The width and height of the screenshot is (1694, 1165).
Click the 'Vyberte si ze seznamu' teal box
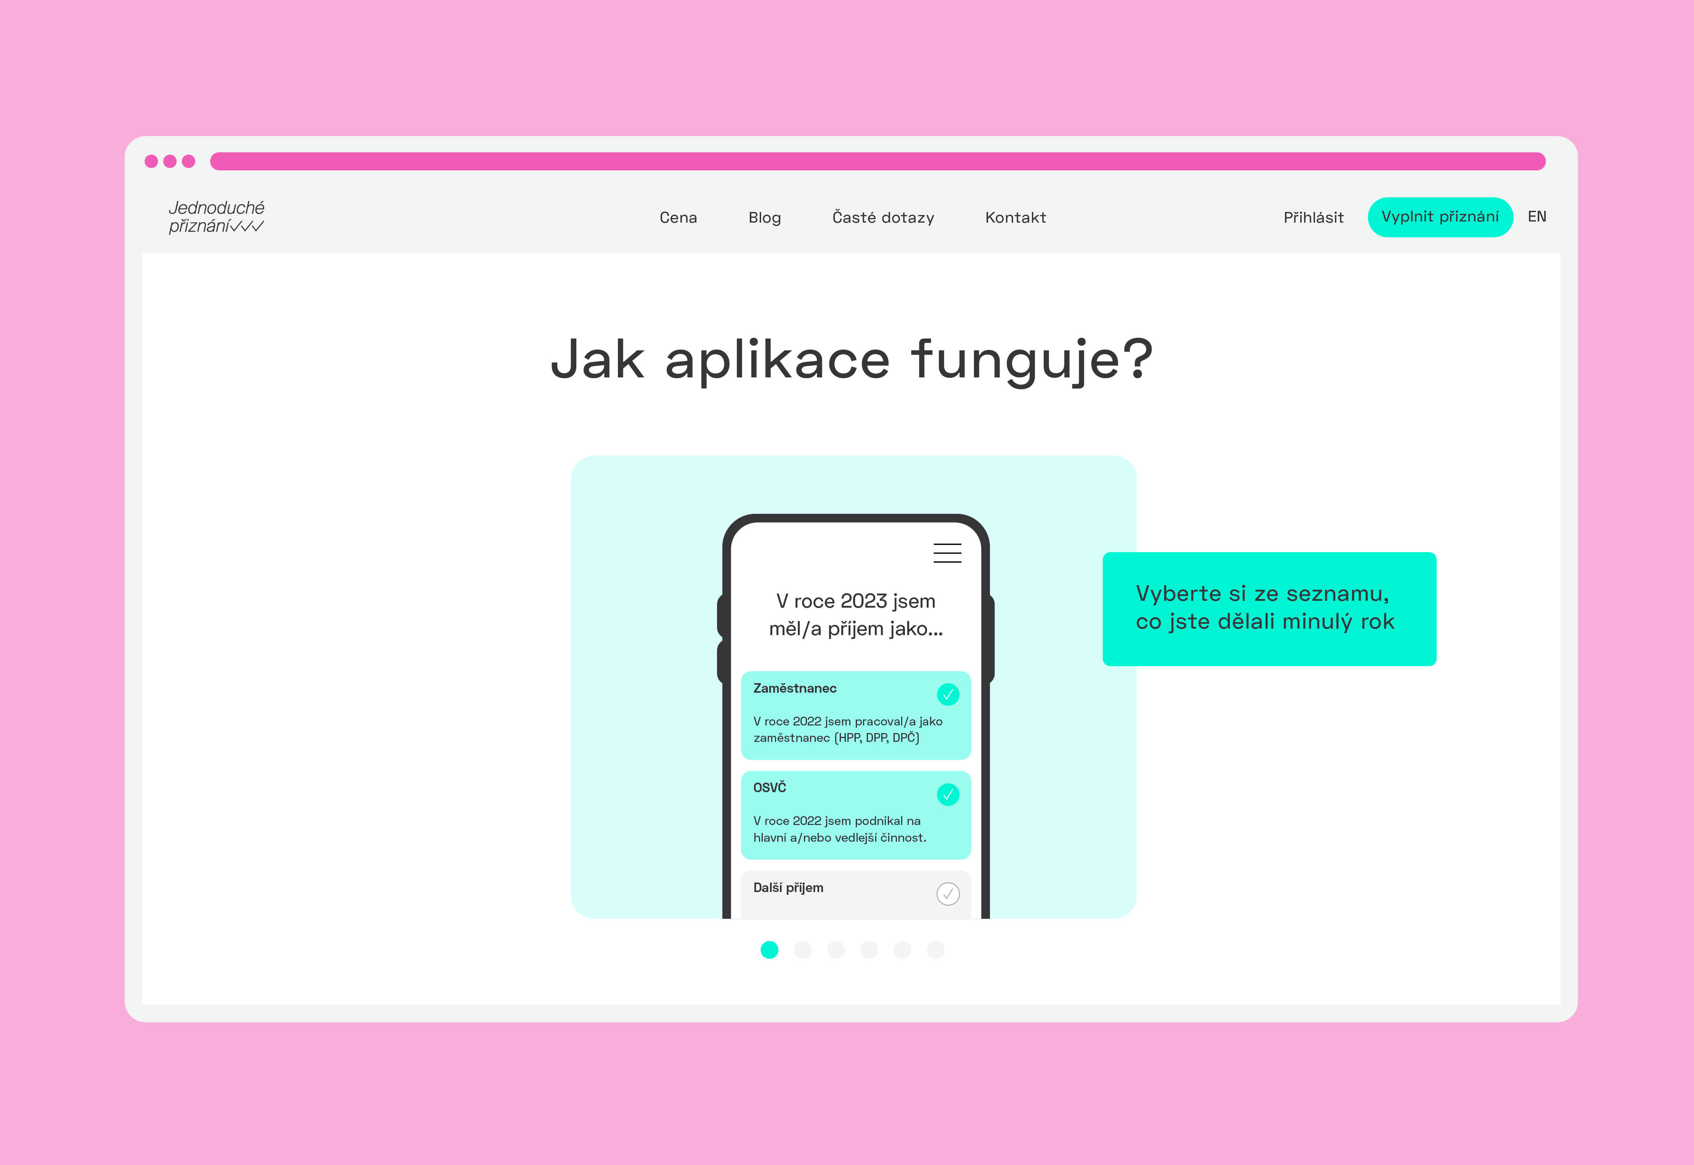(1269, 609)
